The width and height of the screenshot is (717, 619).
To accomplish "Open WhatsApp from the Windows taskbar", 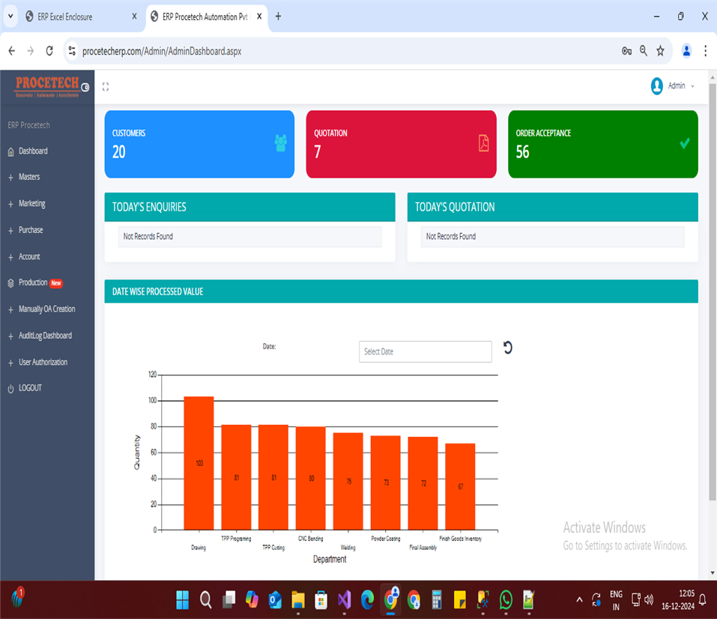I will coord(506,600).
